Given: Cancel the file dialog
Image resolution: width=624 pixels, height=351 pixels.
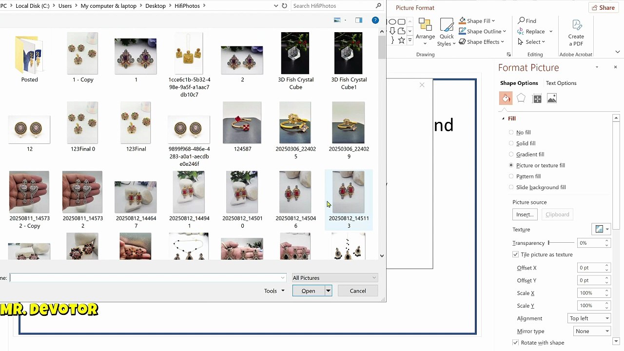Looking at the screenshot, I should coord(358,291).
